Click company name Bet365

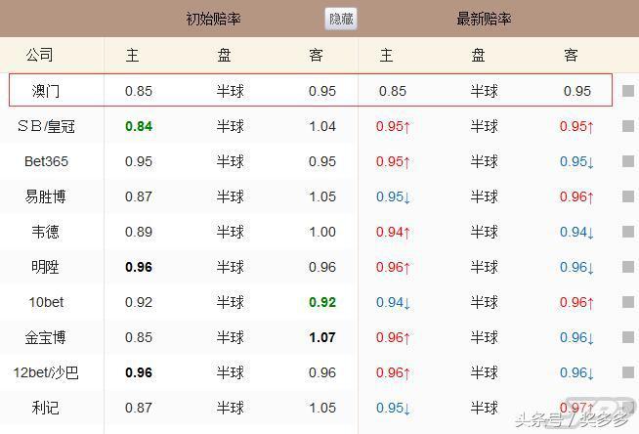[46, 161]
